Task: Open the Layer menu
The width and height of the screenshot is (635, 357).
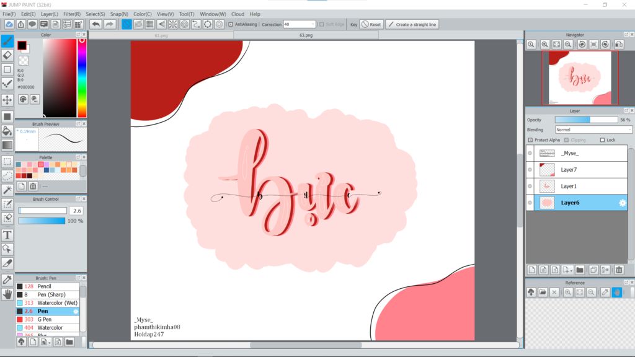Action: pyautogui.click(x=50, y=14)
